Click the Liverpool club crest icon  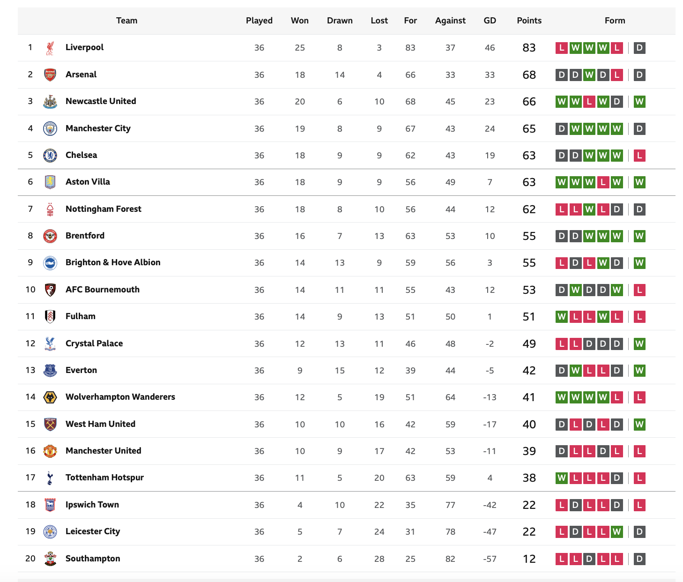point(50,48)
